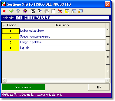Click the double up arrow page button

(108, 44)
